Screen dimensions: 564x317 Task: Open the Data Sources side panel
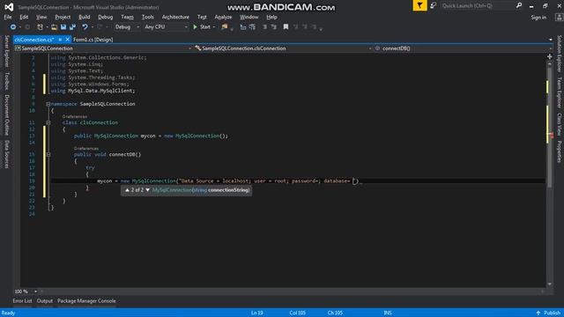click(x=6, y=155)
